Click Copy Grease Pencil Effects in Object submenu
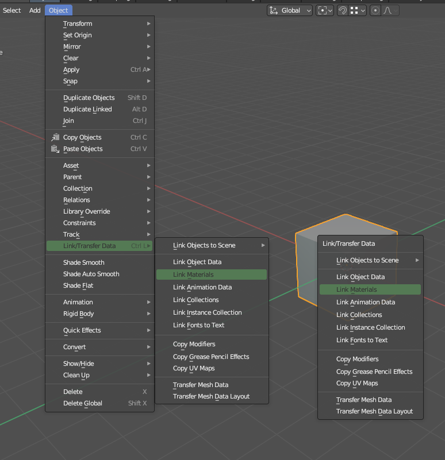Screen dimensions: 445x460 click(212, 357)
